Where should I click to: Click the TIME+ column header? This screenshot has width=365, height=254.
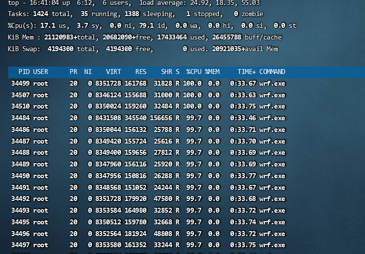[x=247, y=72]
